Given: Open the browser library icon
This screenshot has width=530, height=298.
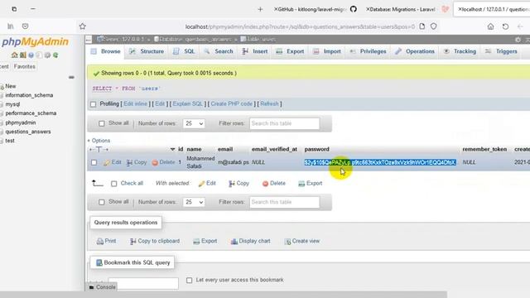Looking at the screenshot, I should click(11, 26).
